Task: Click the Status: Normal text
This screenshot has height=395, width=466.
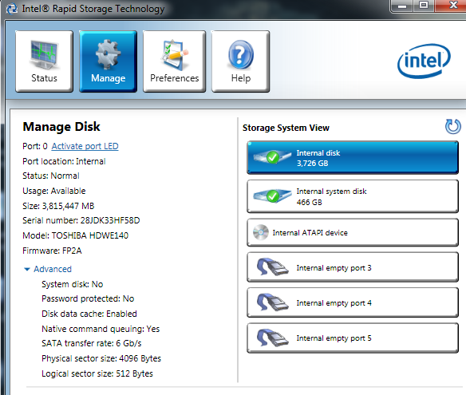Action: (51, 176)
